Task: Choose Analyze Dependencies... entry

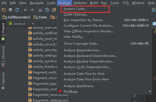Action: click(x=104, y=50)
